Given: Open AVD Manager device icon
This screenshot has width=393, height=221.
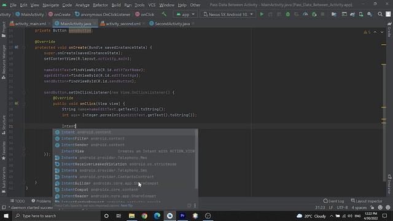Looking at the screenshot, I should 361,14.
